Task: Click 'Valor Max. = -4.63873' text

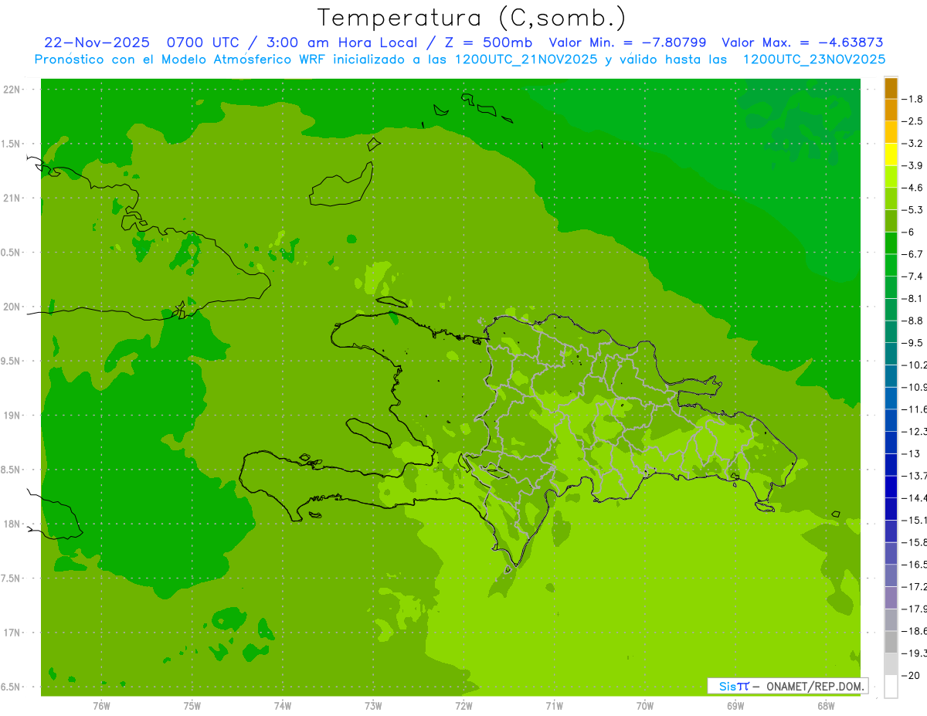Action: click(x=802, y=42)
